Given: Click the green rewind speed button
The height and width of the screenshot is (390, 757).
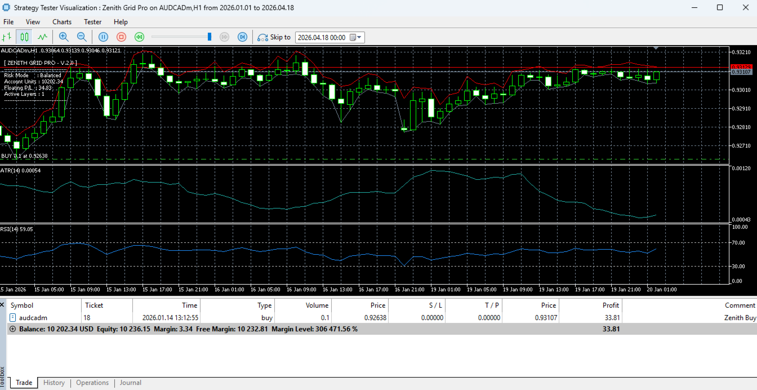Looking at the screenshot, I should click(139, 37).
